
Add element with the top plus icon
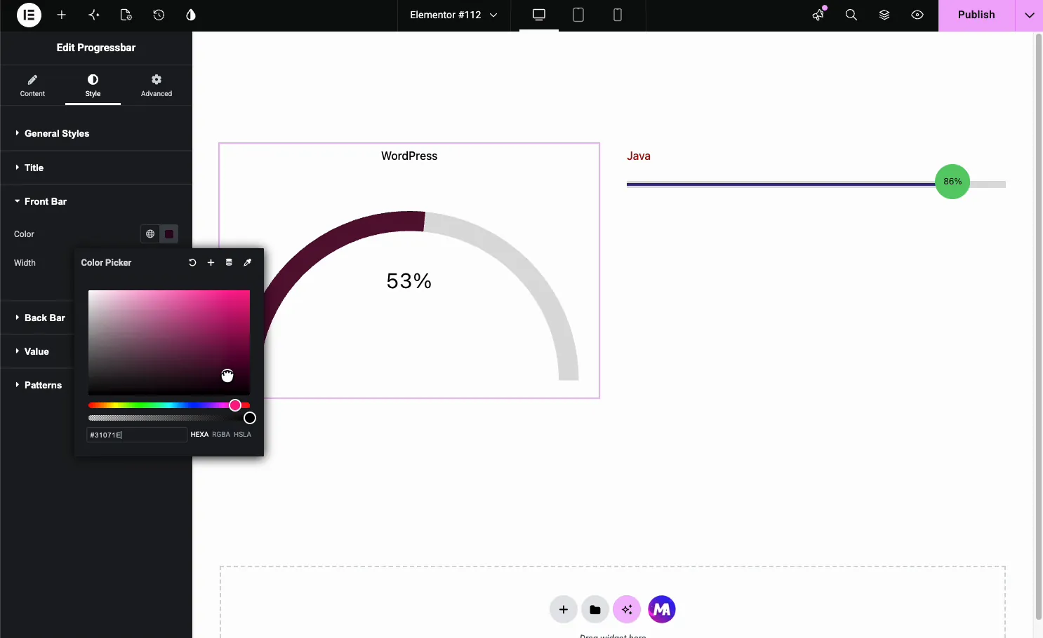tap(62, 15)
